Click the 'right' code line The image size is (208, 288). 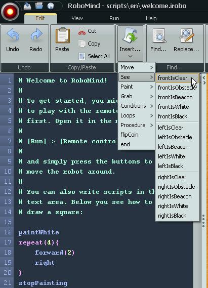click(45, 263)
